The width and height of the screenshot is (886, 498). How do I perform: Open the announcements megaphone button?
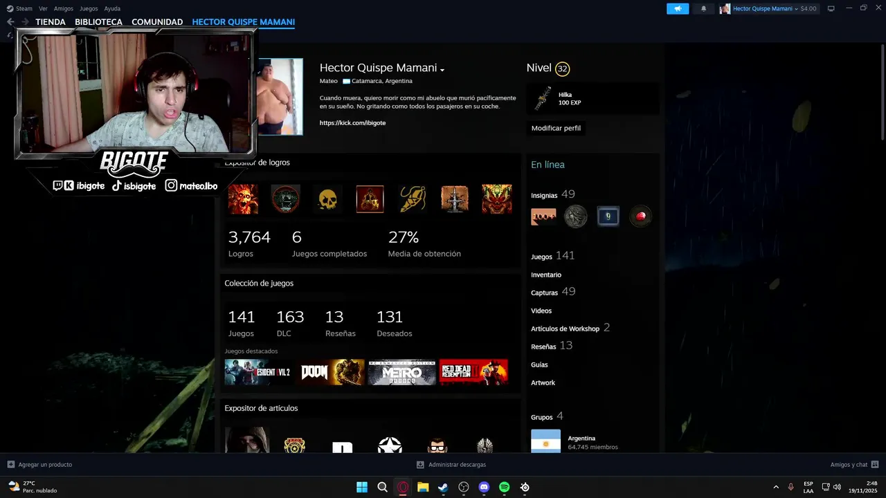(x=678, y=8)
